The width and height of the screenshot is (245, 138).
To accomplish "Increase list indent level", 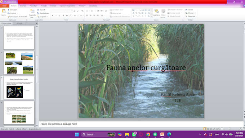I will (x=102, y=11).
